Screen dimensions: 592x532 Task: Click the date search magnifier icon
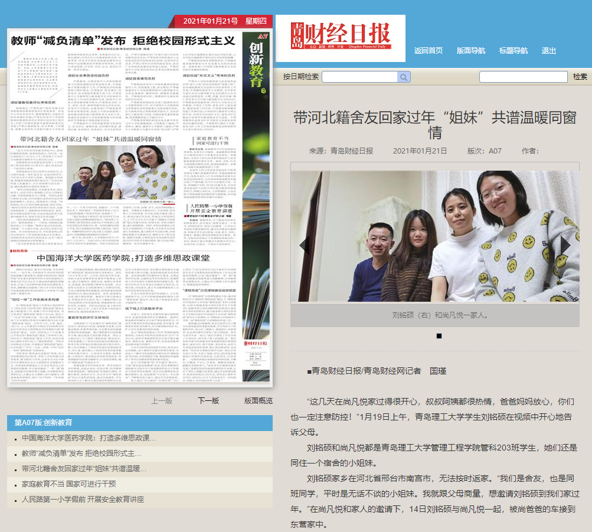tap(404, 77)
